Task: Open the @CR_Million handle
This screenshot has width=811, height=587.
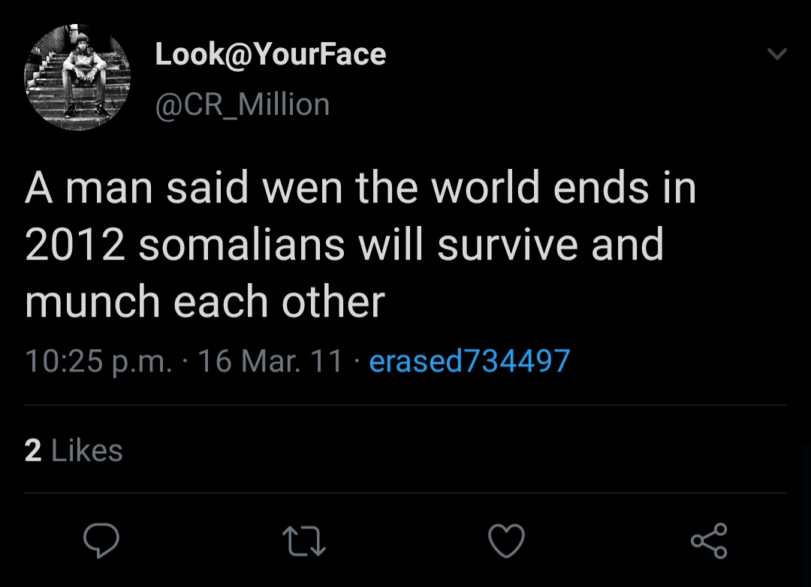Action: [x=242, y=104]
